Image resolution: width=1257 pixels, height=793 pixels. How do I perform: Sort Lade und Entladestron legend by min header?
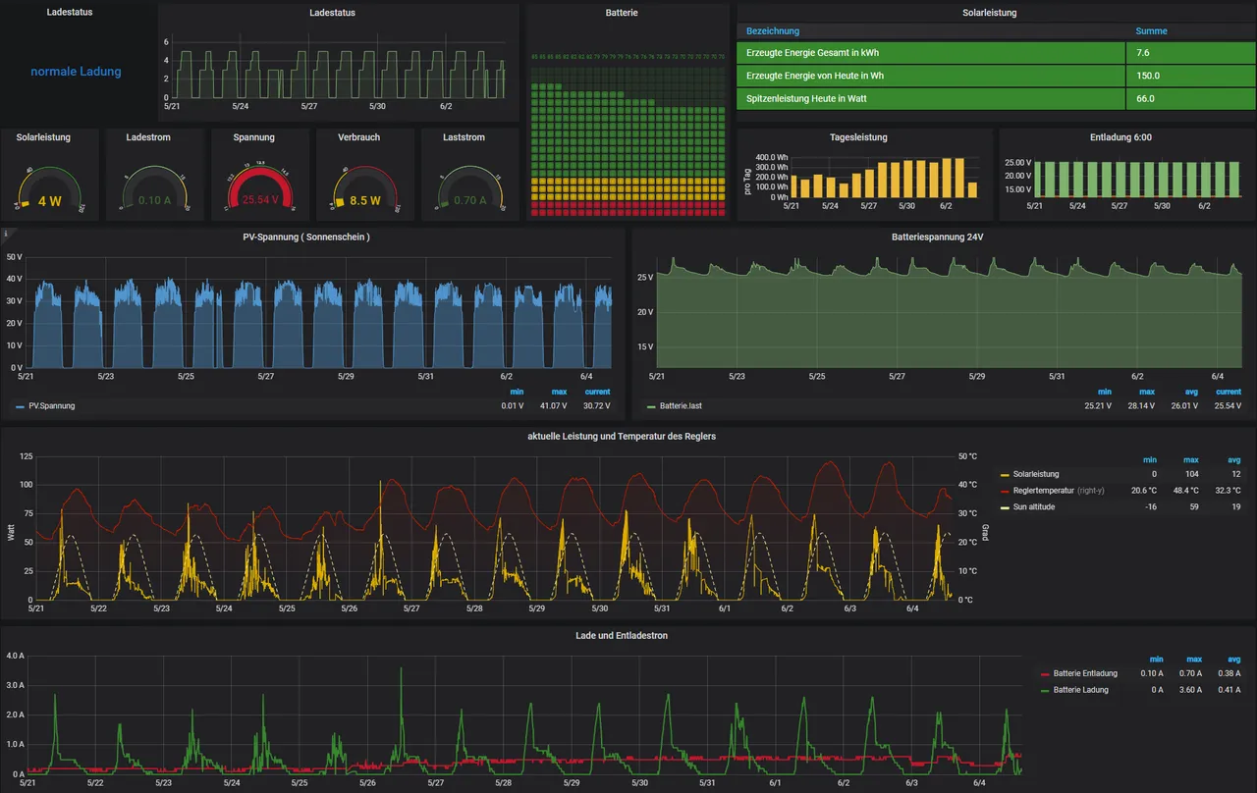(x=1156, y=660)
